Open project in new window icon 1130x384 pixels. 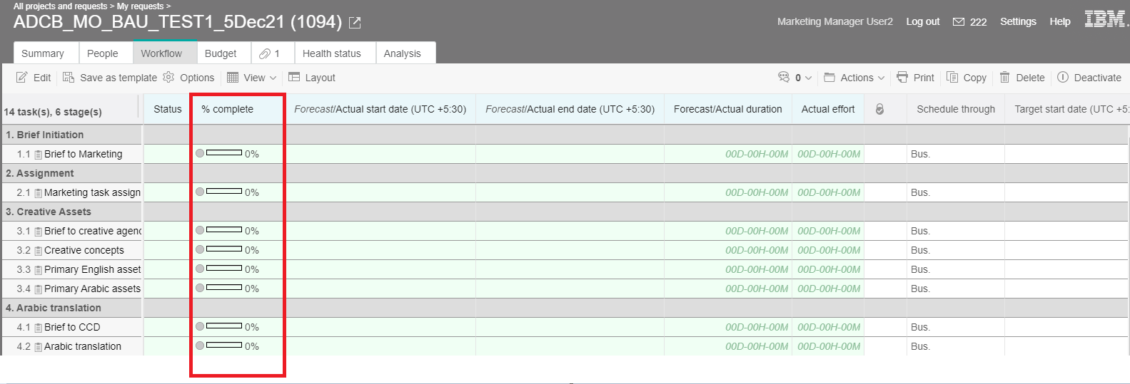pos(355,23)
